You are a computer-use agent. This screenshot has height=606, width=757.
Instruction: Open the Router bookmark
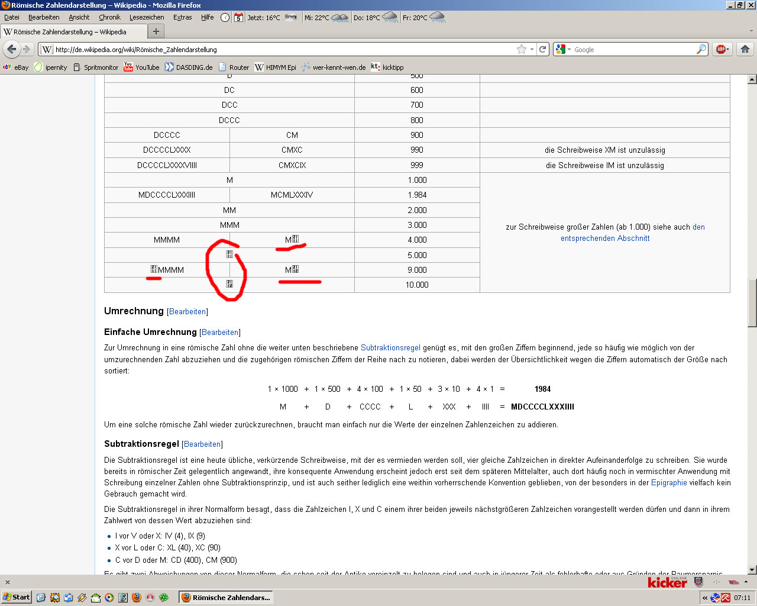(x=234, y=67)
